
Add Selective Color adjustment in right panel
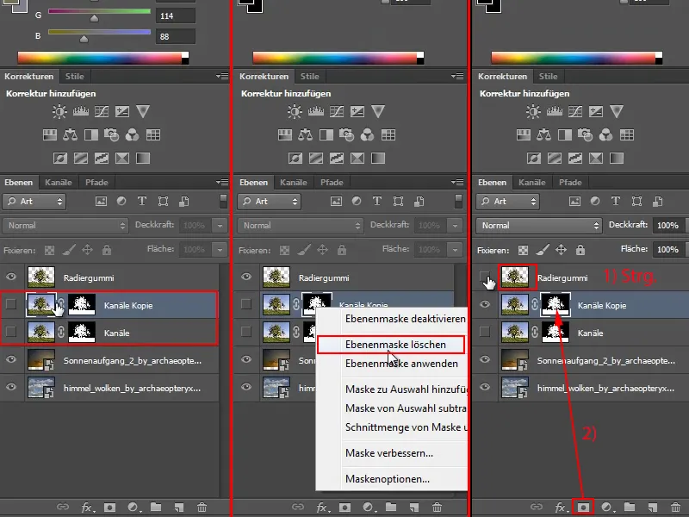(x=596, y=158)
